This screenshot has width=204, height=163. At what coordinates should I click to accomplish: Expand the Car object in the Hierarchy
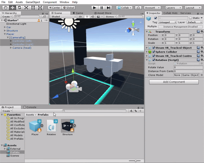tap(4, 28)
